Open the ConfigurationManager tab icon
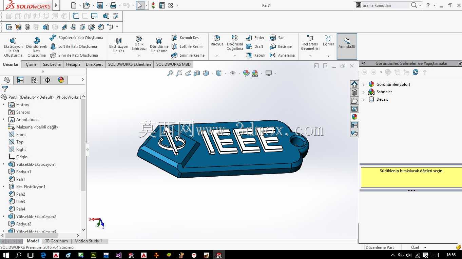Image resolution: width=462 pixels, height=259 pixels. pos(34,80)
